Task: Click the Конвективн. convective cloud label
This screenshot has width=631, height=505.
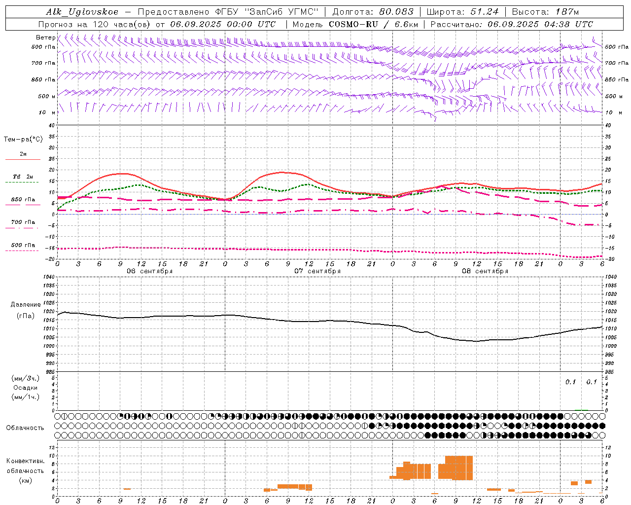Action: pos(26,461)
